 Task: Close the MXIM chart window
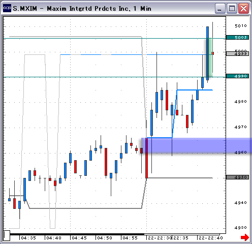(x=243, y=9)
